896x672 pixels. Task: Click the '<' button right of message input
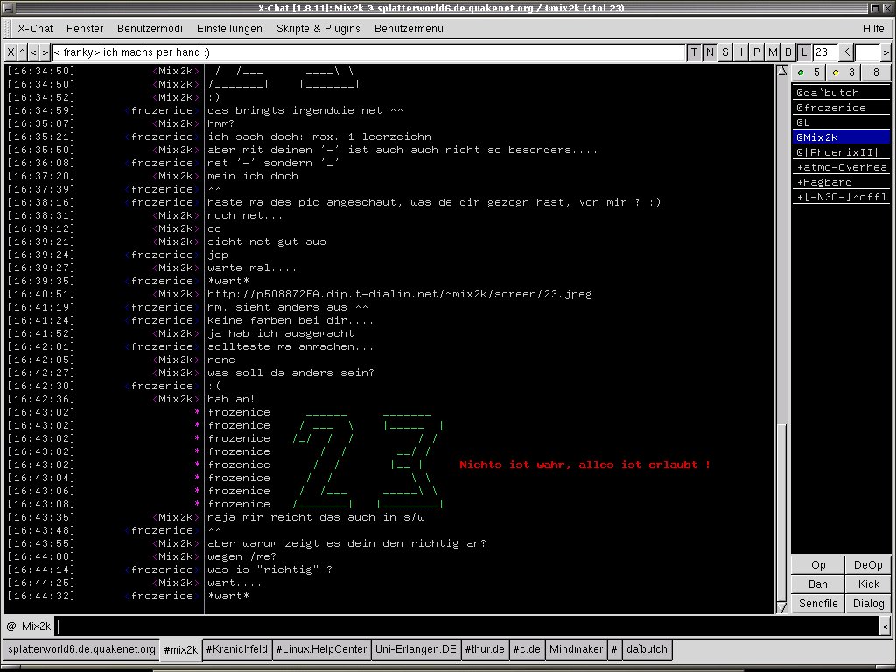tap(885, 626)
